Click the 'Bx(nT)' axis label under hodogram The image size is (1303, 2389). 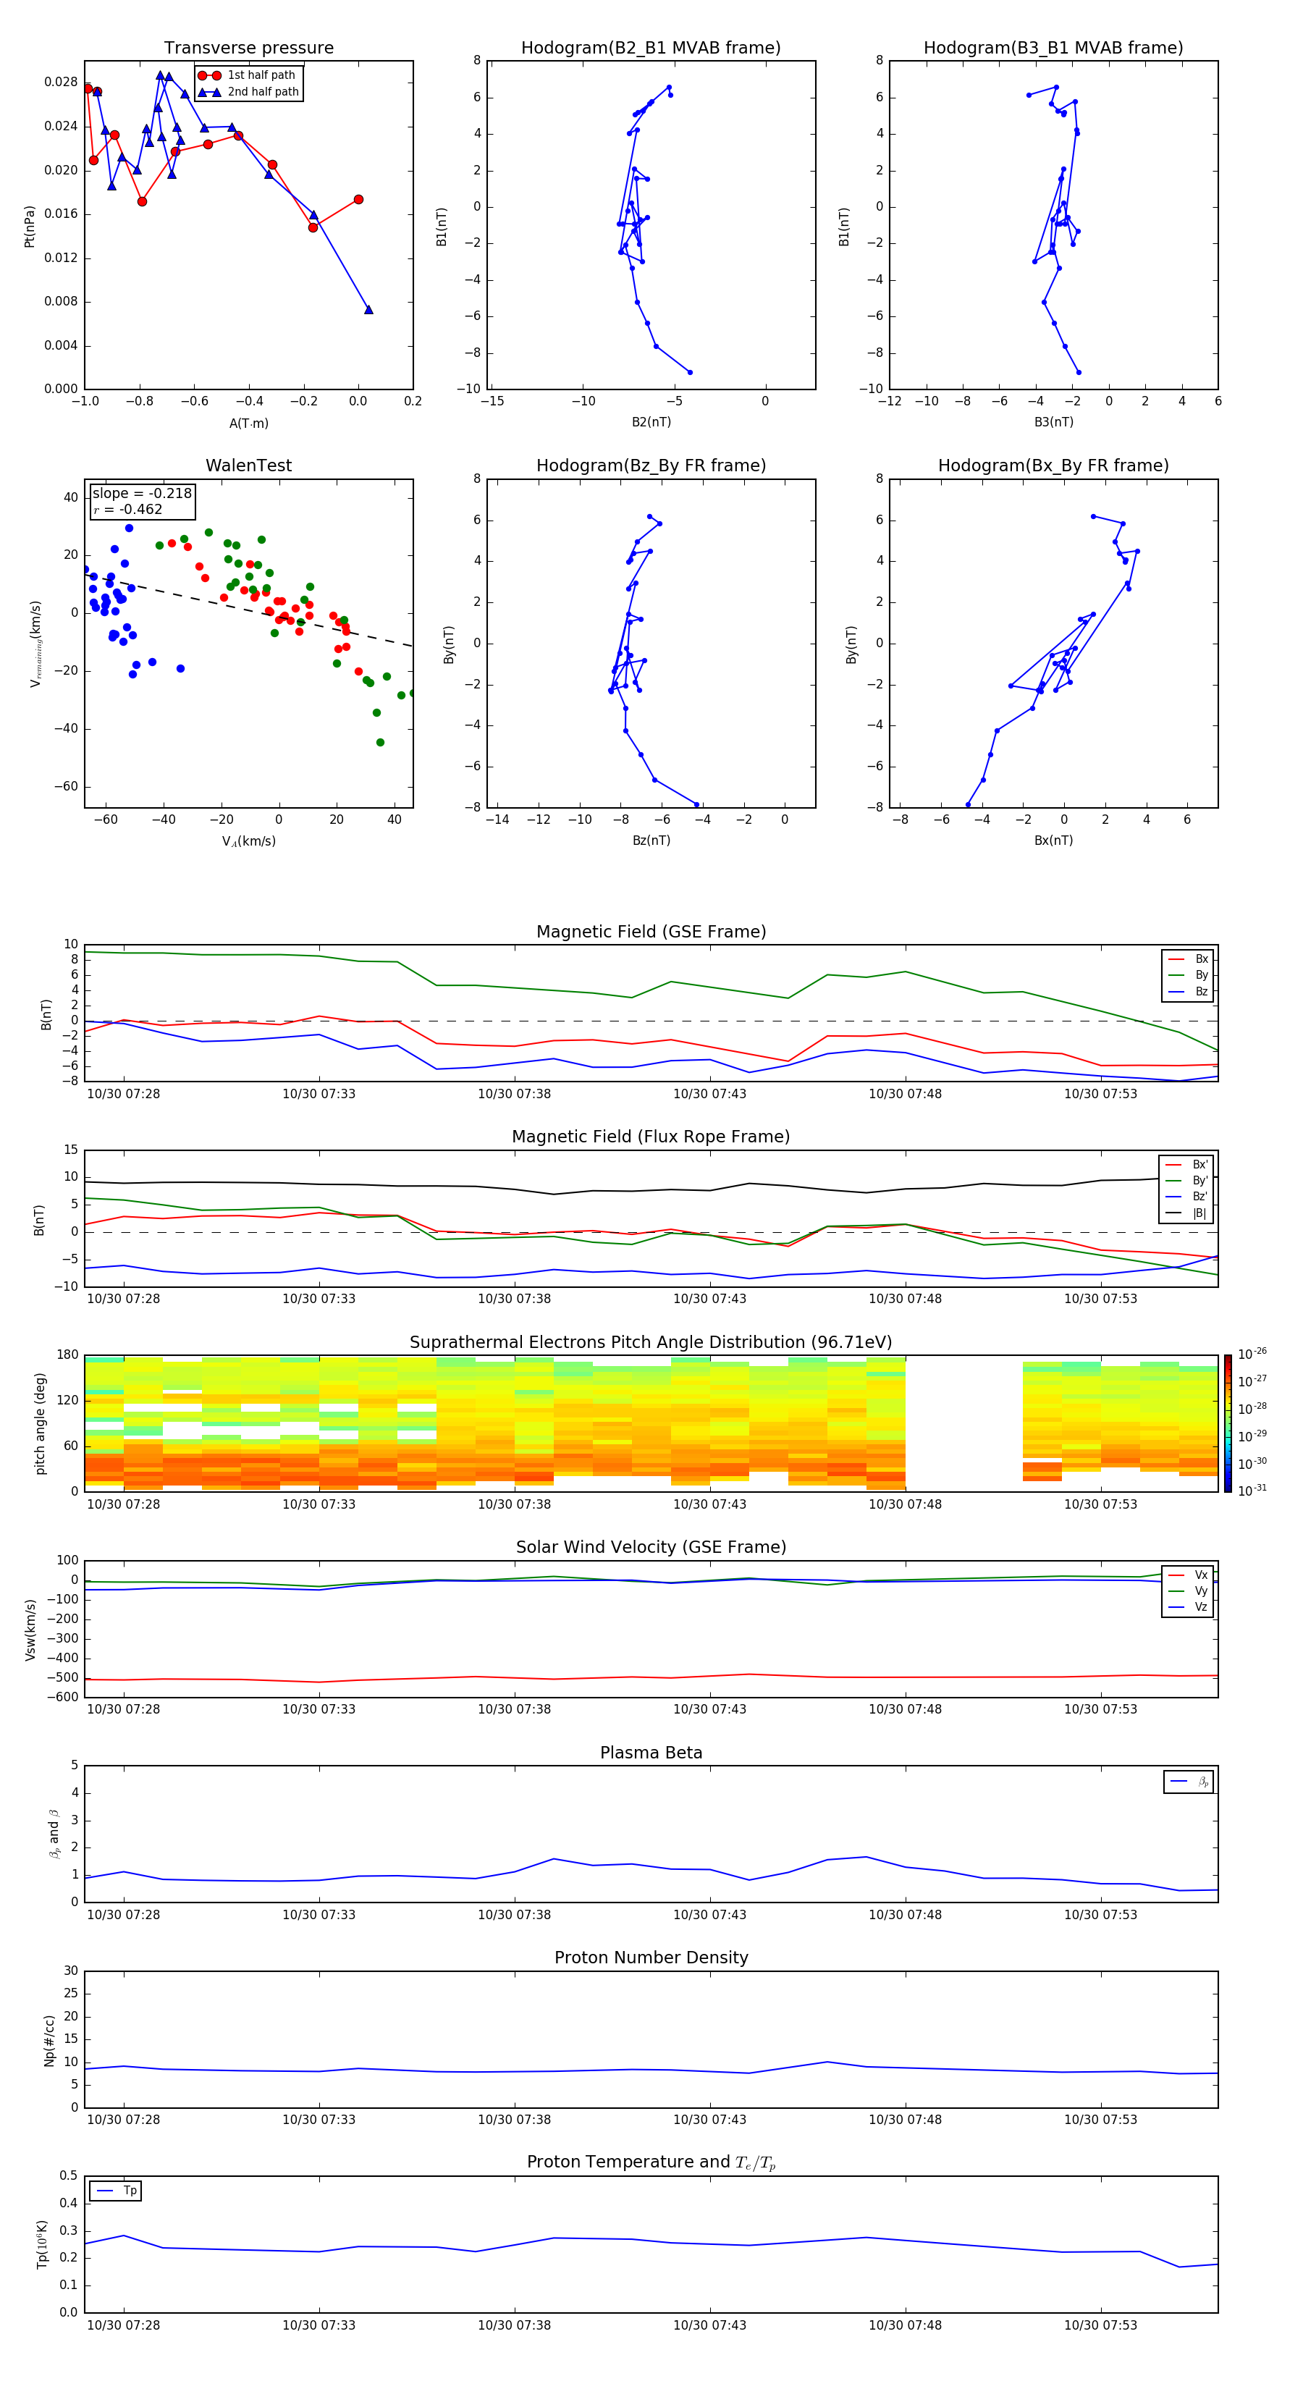tap(1053, 840)
